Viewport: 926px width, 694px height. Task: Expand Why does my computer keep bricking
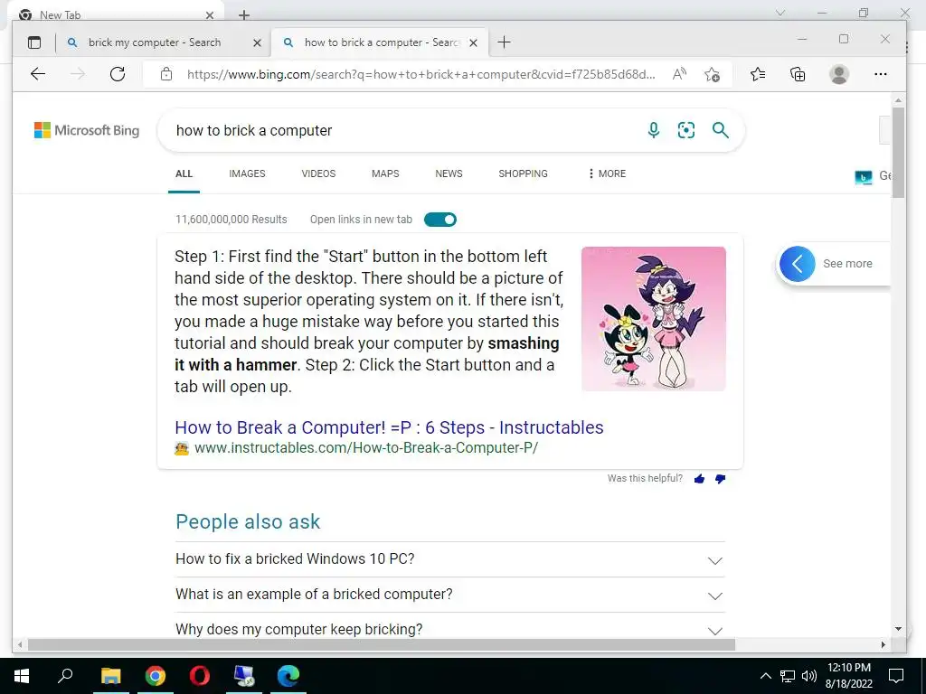pos(450,627)
